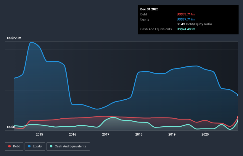Screen dimensions: 243x156
Task: Click the US$220m y-axis label
Action: coord(14,38)
